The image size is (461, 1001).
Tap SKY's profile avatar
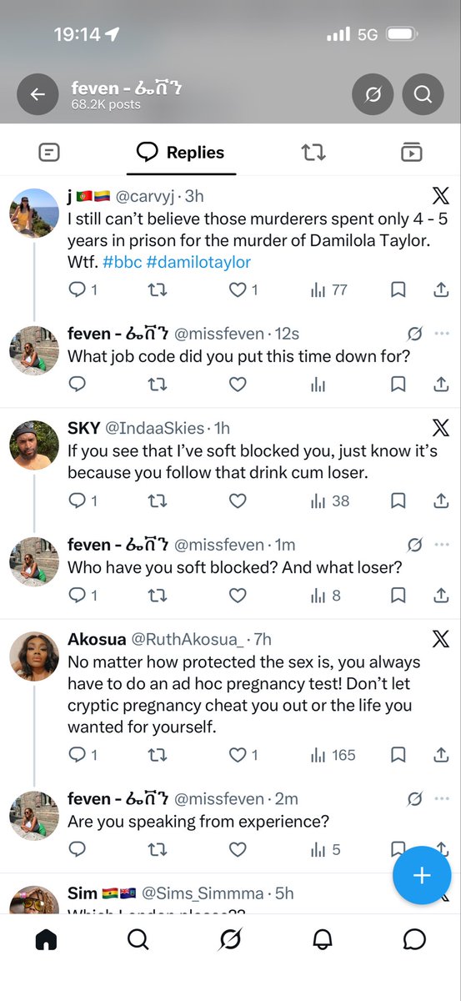click(x=34, y=445)
